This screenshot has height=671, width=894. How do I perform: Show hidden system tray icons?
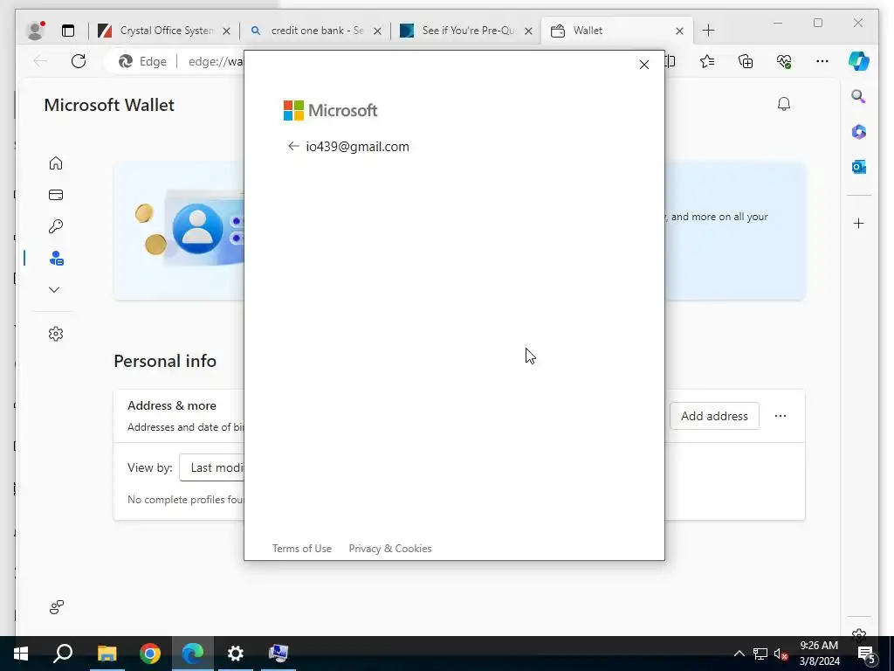(x=739, y=654)
